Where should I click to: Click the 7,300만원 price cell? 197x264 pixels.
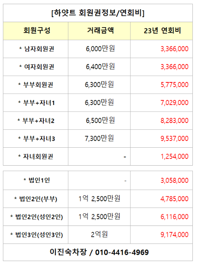point(100,138)
